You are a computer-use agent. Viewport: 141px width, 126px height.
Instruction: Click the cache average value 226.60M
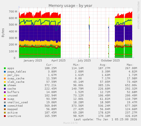104,89
